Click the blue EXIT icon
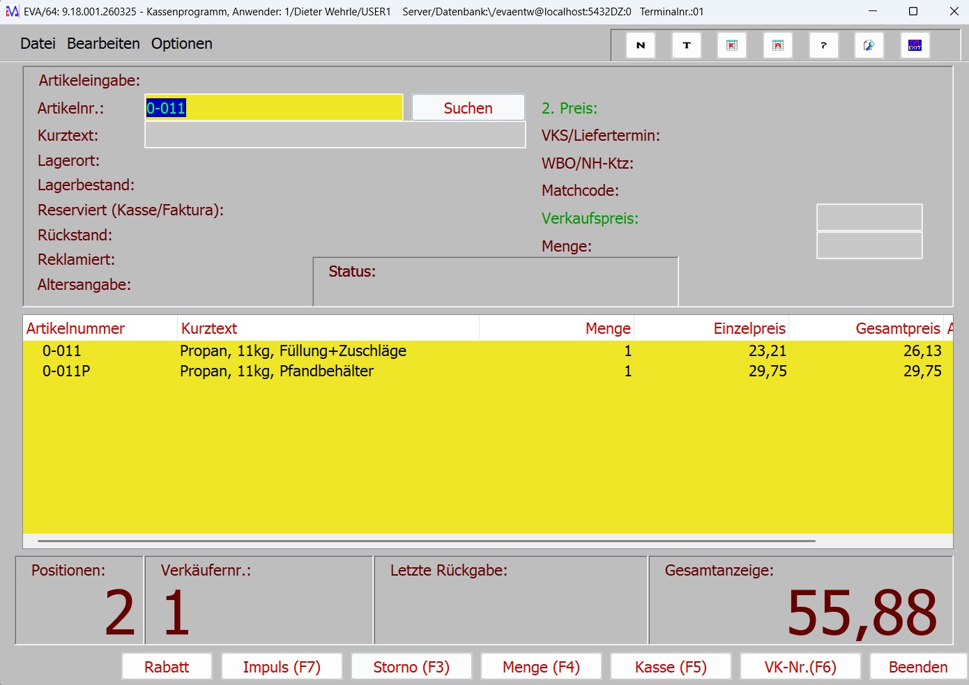Screen dimensions: 969x685 point(915,45)
